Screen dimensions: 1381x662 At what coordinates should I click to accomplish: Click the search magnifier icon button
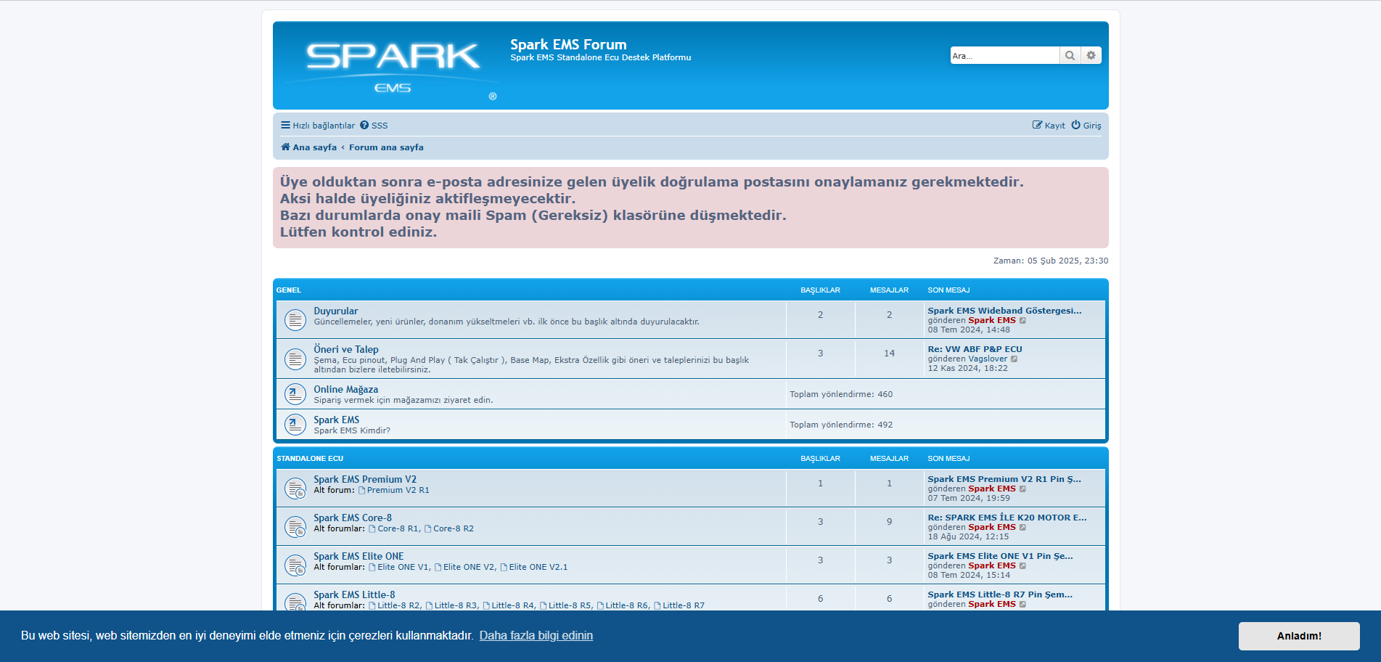tap(1070, 56)
